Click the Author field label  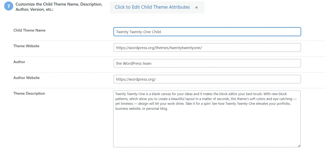pyautogui.click(x=19, y=62)
